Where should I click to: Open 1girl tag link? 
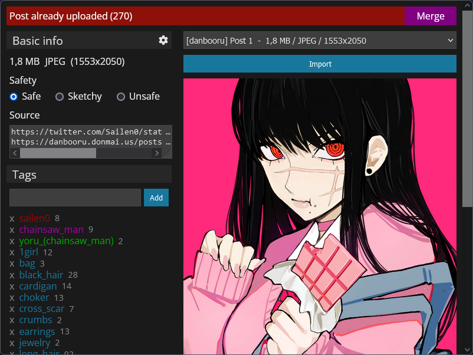29,252
